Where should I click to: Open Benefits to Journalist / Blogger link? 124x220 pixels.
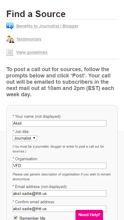(x=47, y=26)
